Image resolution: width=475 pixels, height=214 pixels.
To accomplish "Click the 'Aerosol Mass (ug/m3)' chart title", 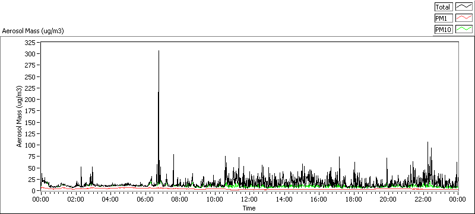I will click(x=33, y=31).
